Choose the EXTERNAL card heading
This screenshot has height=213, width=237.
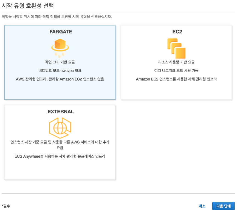[61, 112]
